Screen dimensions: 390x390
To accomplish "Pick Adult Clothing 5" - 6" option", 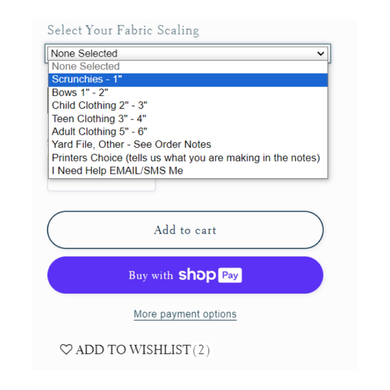I will [188, 132].
